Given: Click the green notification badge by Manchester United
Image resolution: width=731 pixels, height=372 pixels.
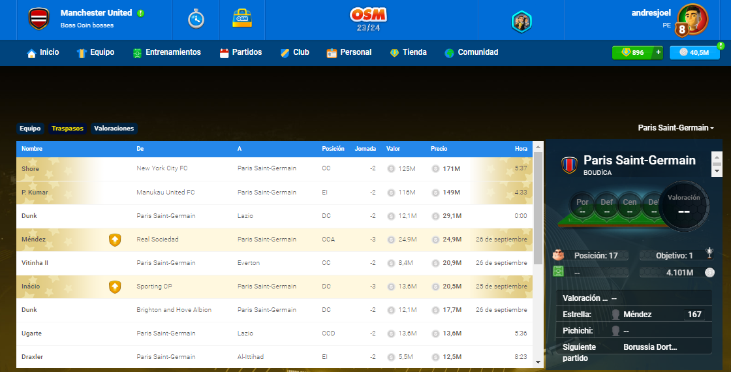Looking at the screenshot, I should (x=140, y=14).
